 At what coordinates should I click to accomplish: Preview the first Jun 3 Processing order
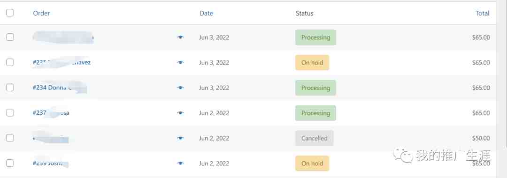180,37
